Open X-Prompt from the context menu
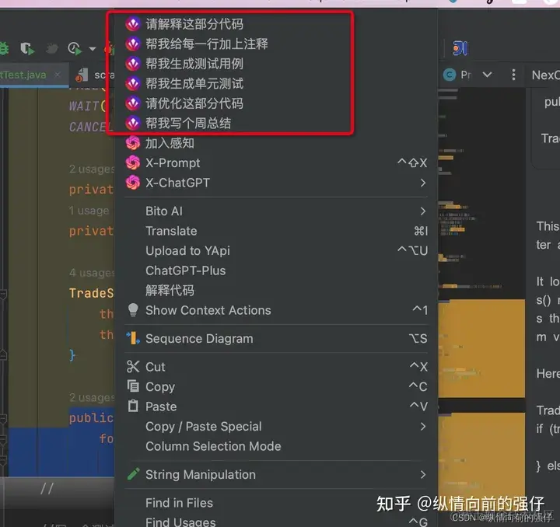Screen dimensions: 560x527 [x=275, y=163]
